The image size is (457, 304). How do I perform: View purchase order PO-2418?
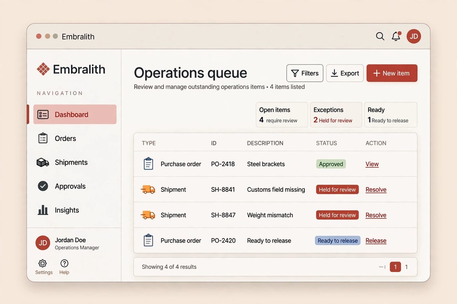372,164
